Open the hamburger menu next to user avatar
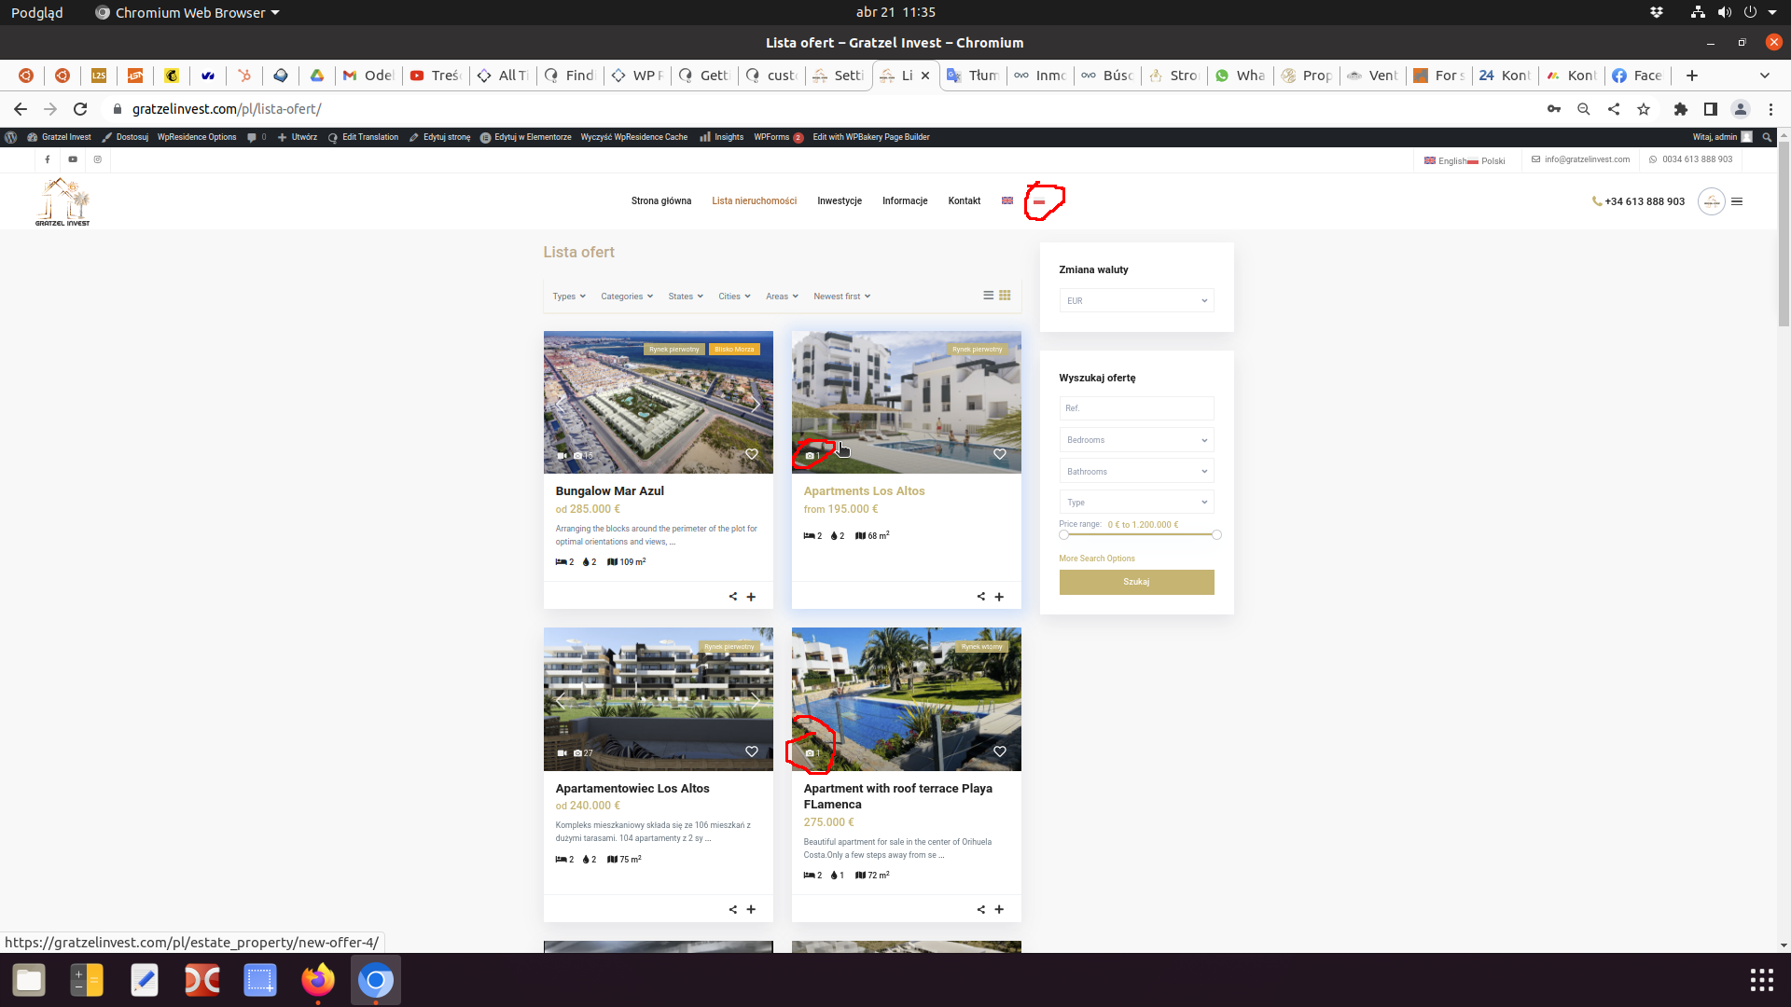 click(1737, 201)
